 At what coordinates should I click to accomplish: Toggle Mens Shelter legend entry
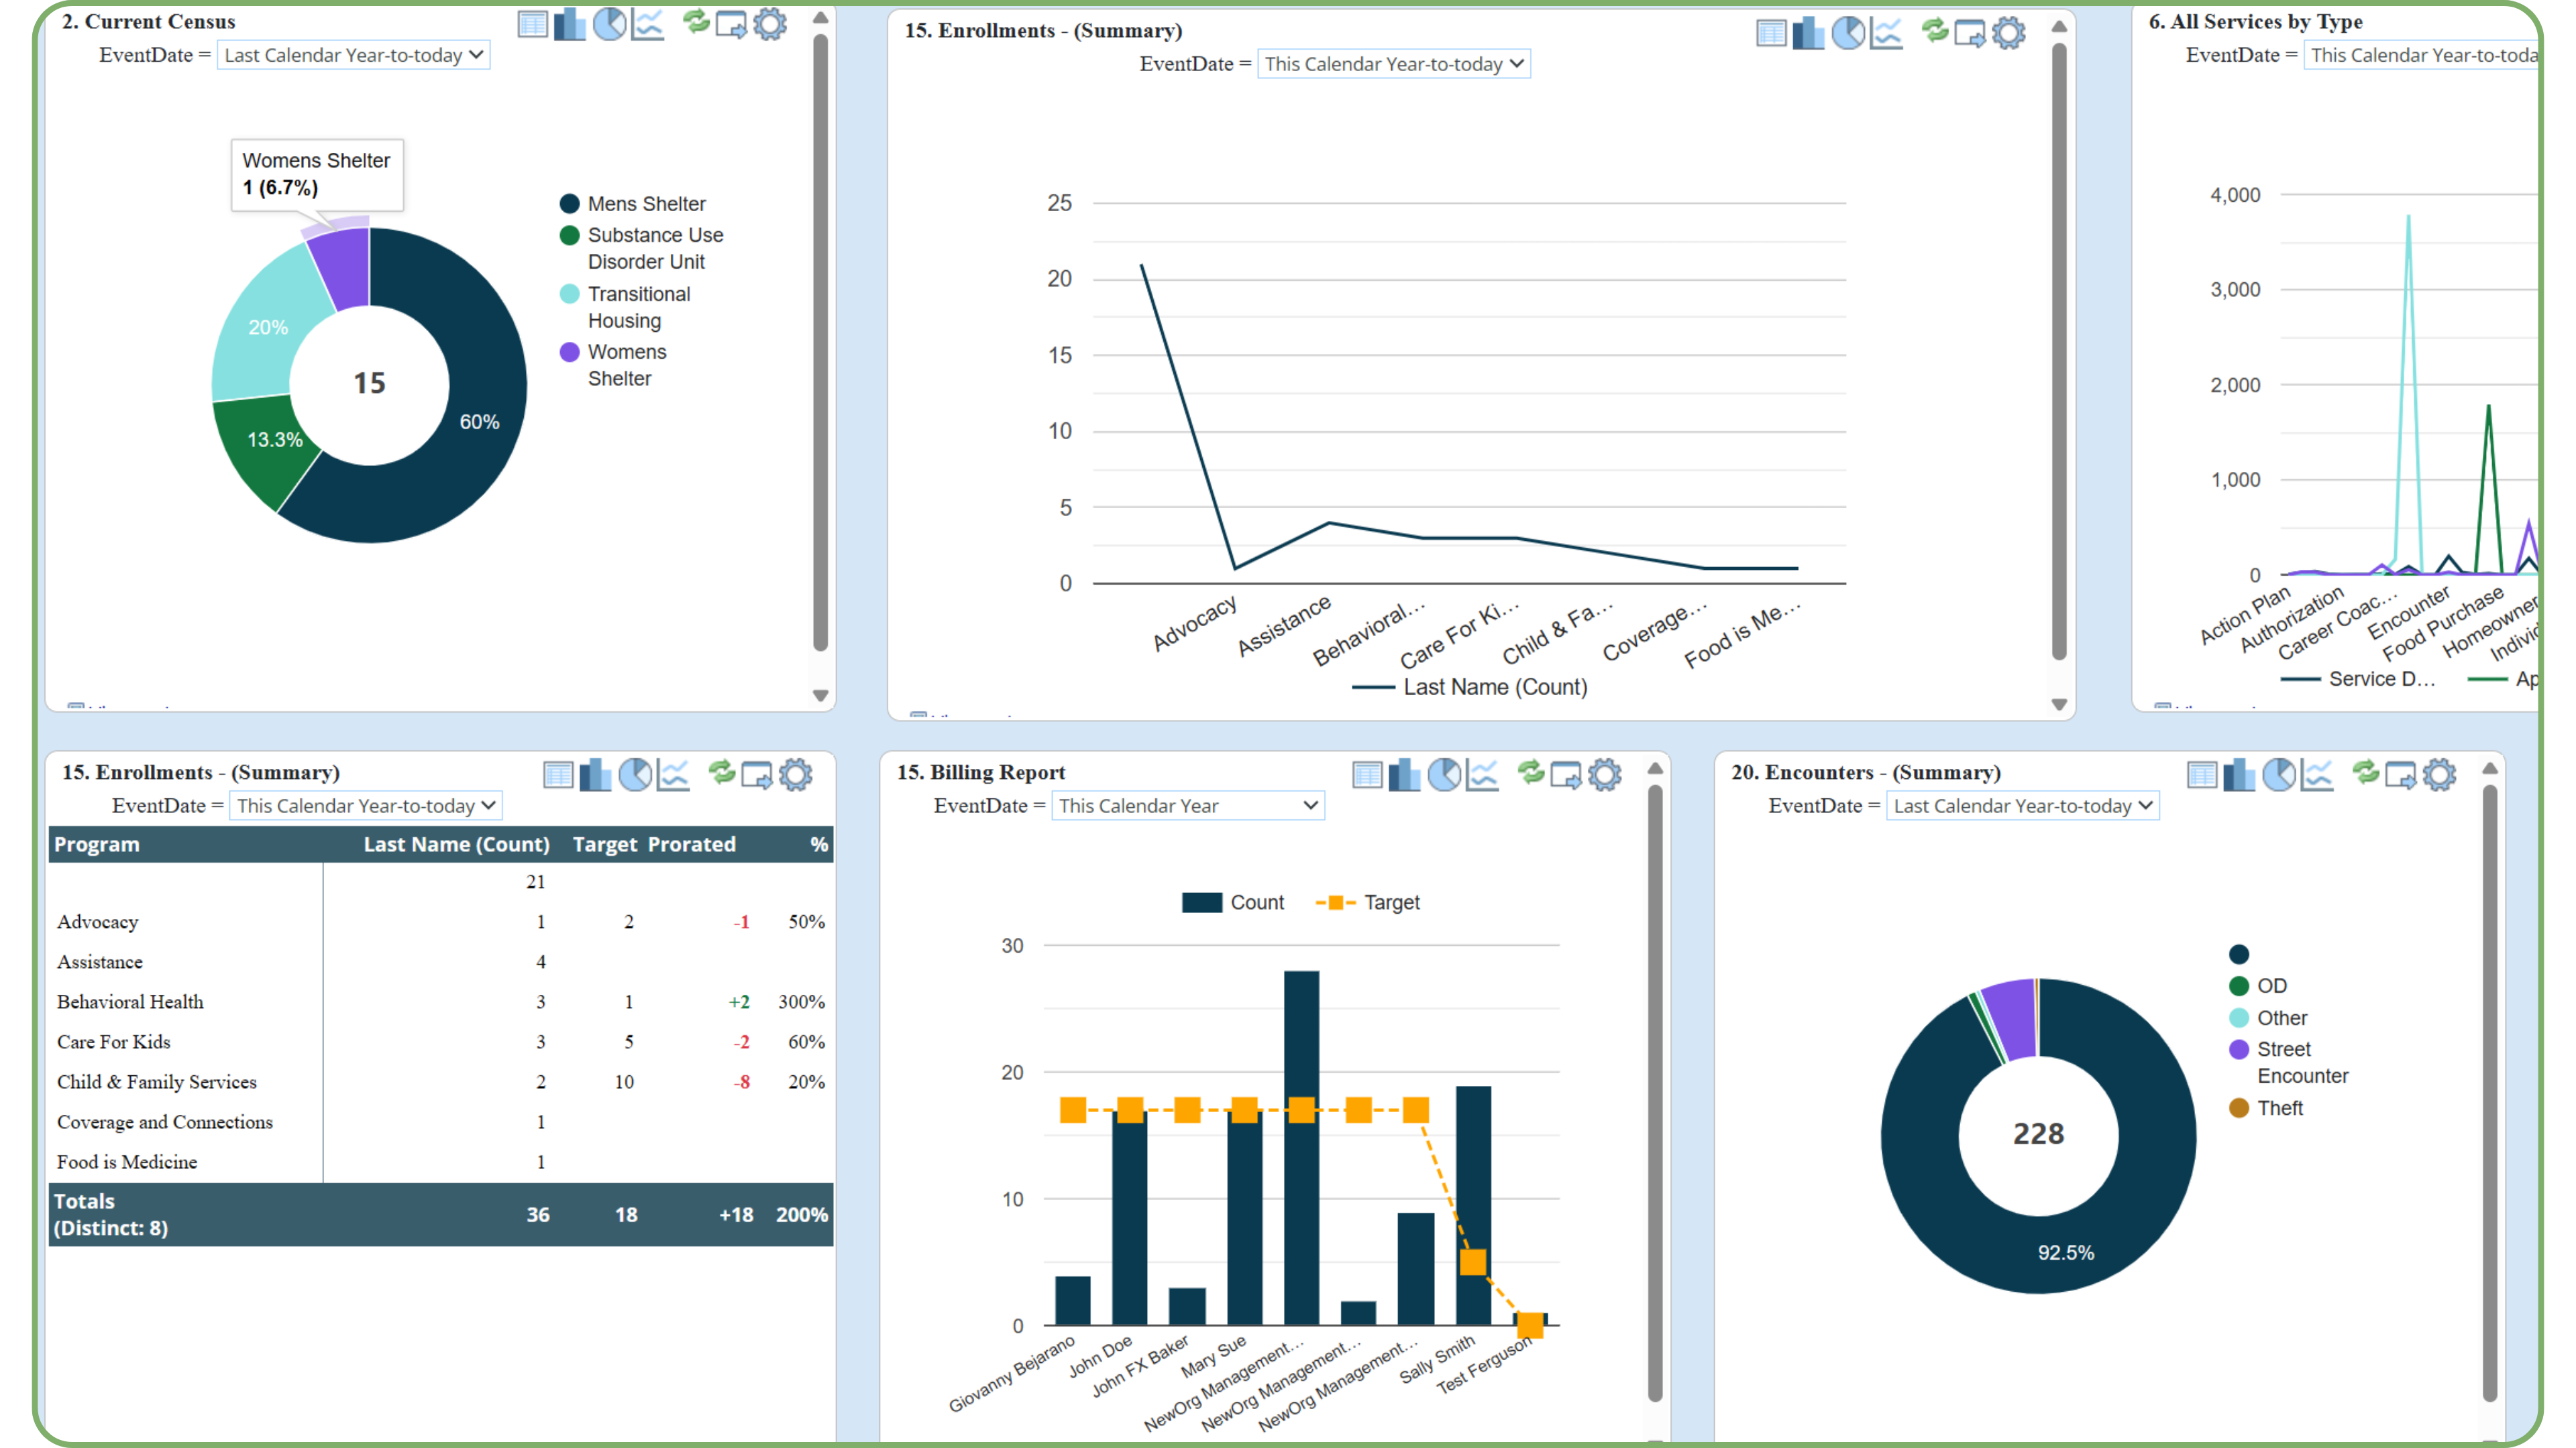point(646,204)
